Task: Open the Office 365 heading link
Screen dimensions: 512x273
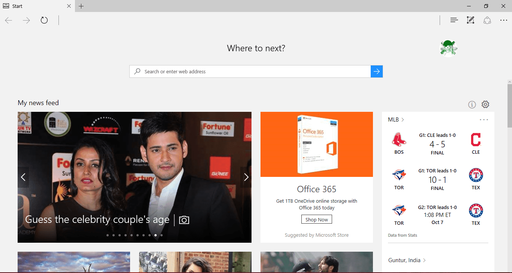Action: pos(317,189)
